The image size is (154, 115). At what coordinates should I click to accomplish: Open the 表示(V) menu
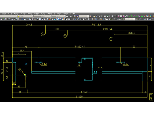click(3, 14)
